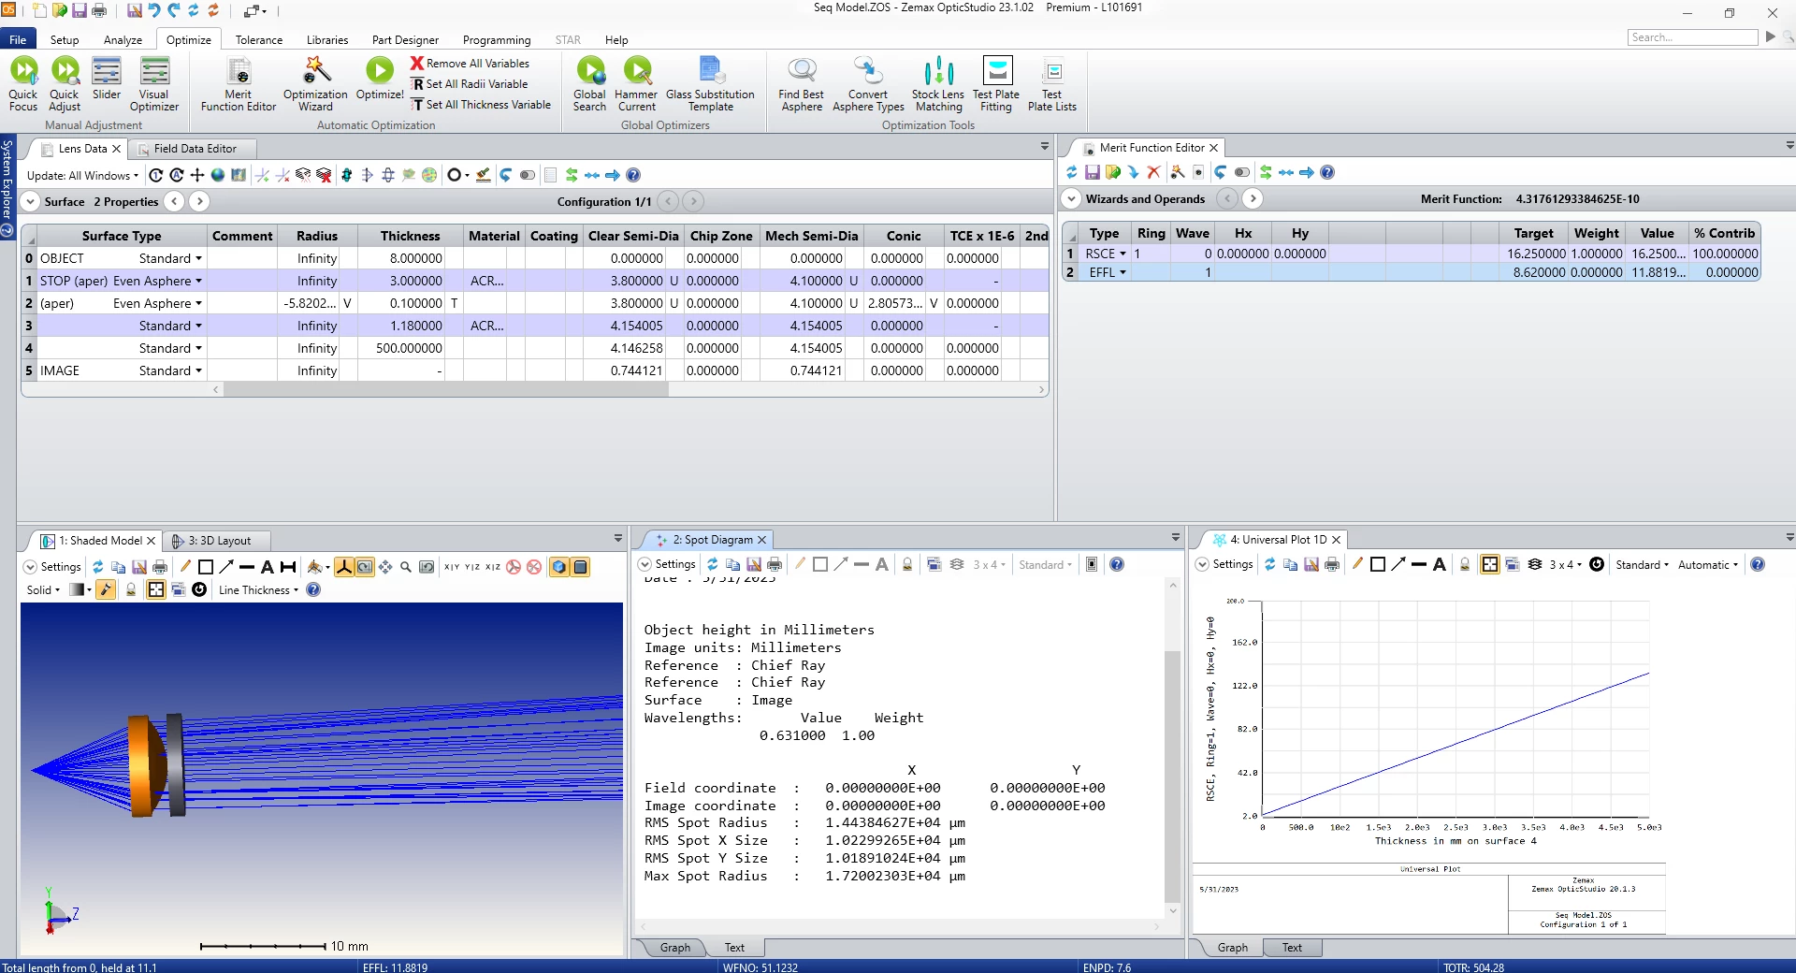The height and width of the screenshot is (973, 1796).
Task: Switch to 3D Layout tab
Action: pos(219,541)
